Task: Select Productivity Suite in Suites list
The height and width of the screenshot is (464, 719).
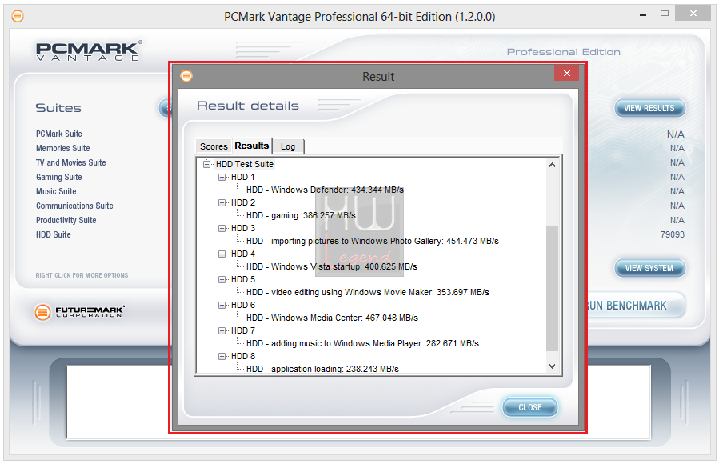Action: [x=66, y=220]
